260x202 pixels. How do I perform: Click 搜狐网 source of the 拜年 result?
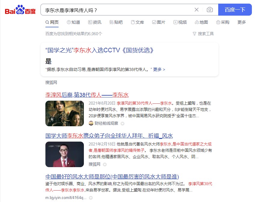94,164
